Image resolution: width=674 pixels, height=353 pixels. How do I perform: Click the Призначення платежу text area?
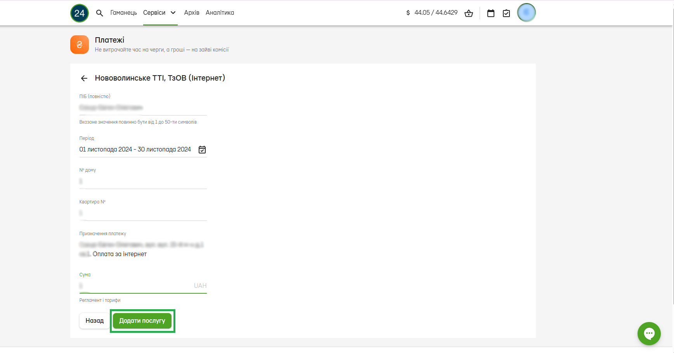coord(143,250)
